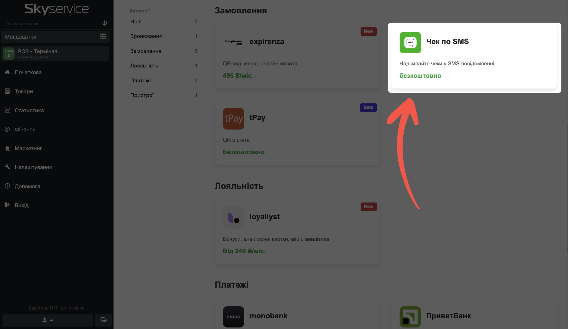Open Фінанси in the sidebar menu
The image size is (568, 329).
(25, 130)
